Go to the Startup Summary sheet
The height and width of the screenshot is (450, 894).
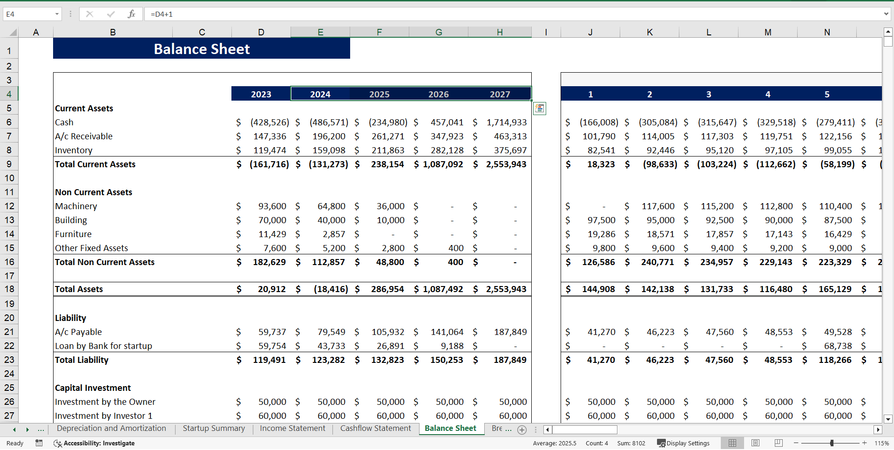pos(214,429)
